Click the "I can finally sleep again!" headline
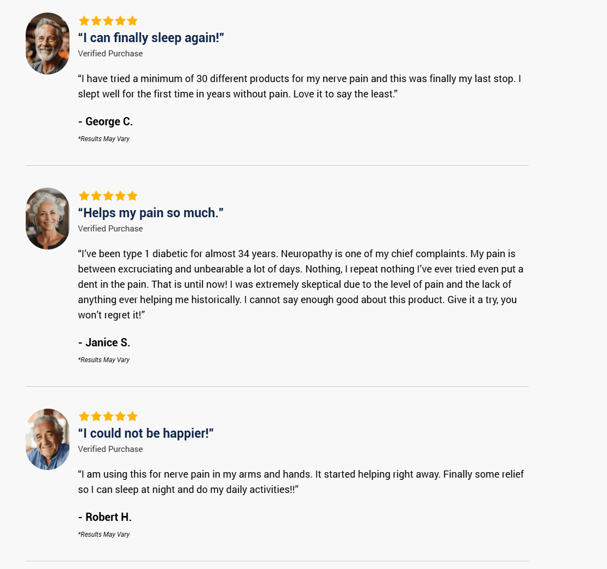Viewport: 607px width, 569px height. tap(151, 38)
